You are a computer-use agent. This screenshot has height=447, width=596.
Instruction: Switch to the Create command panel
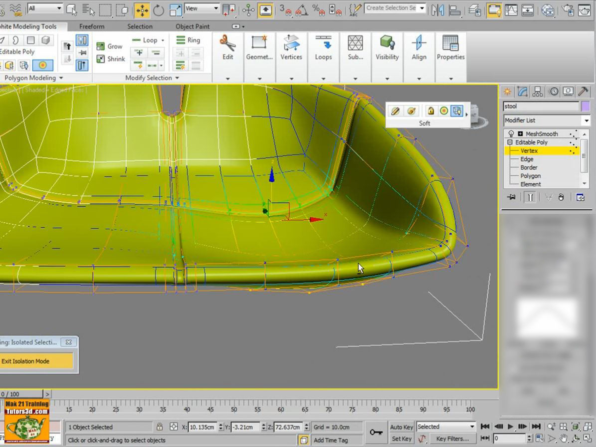click(x=508, y=91)
